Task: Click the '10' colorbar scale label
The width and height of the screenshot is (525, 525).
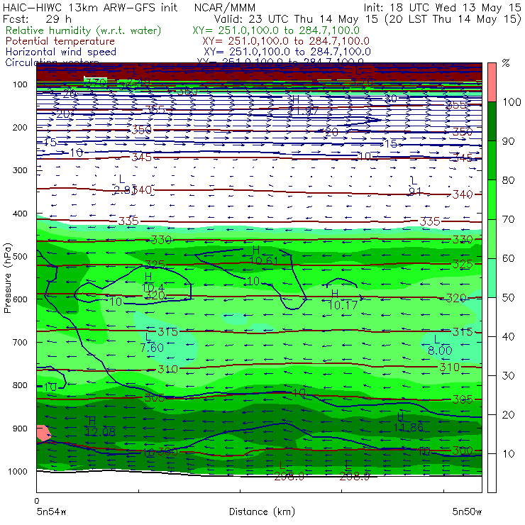Action: point(508,453)
